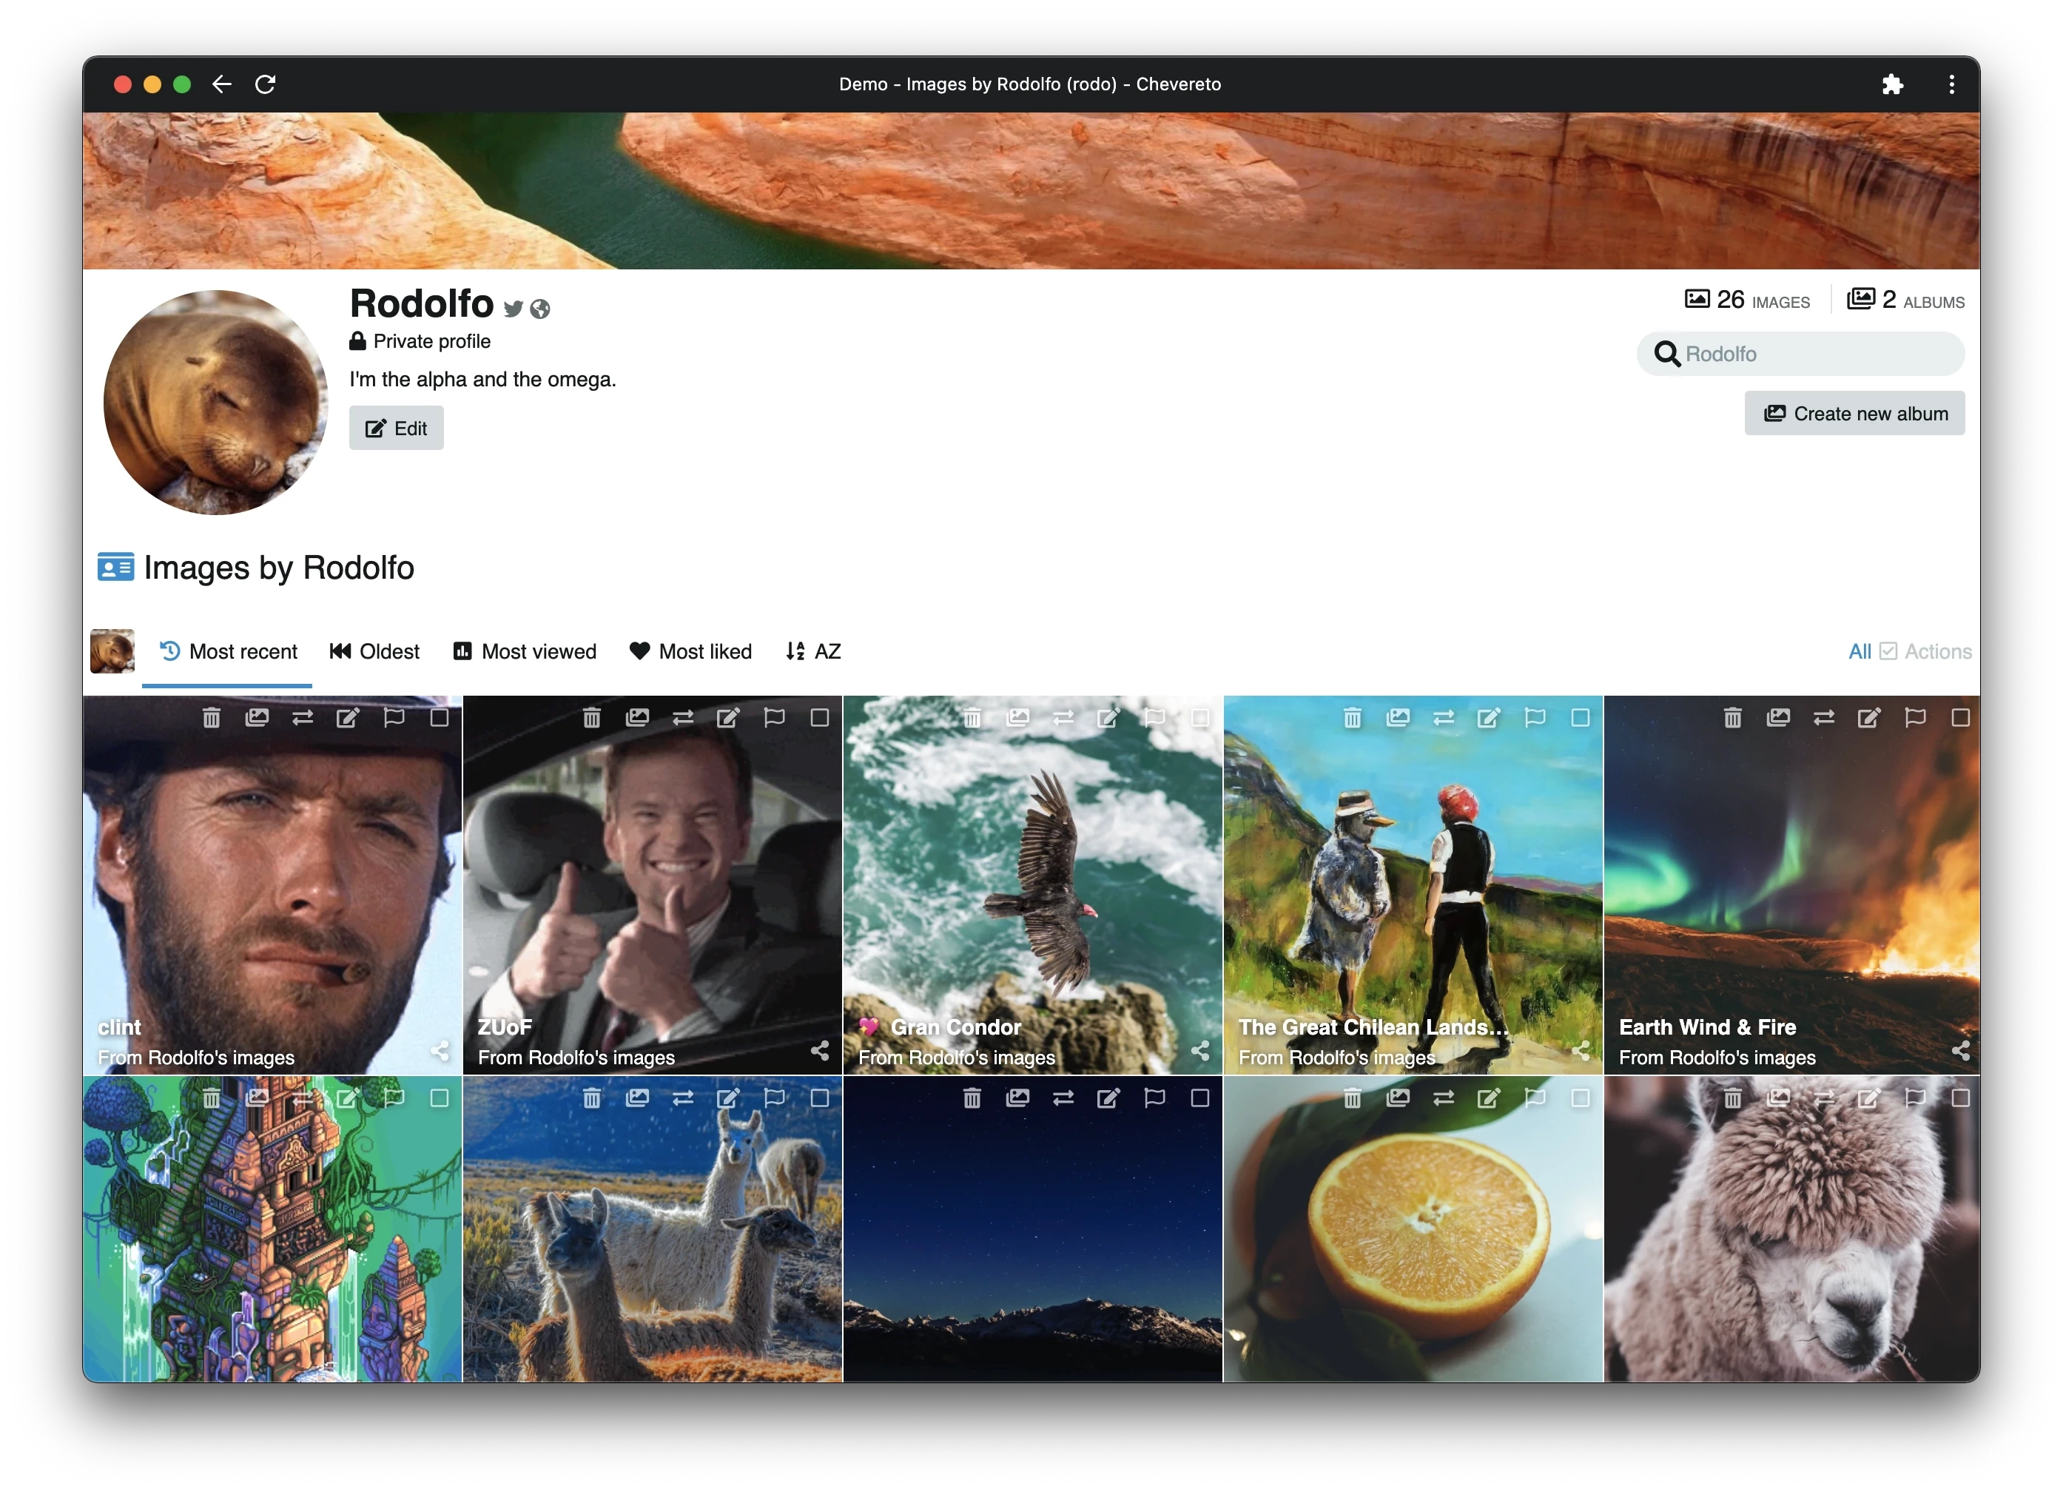The height and width of the screenshot is (1492, 2063).
Task: Share the clint image
Action: [x=440, y=1051]
